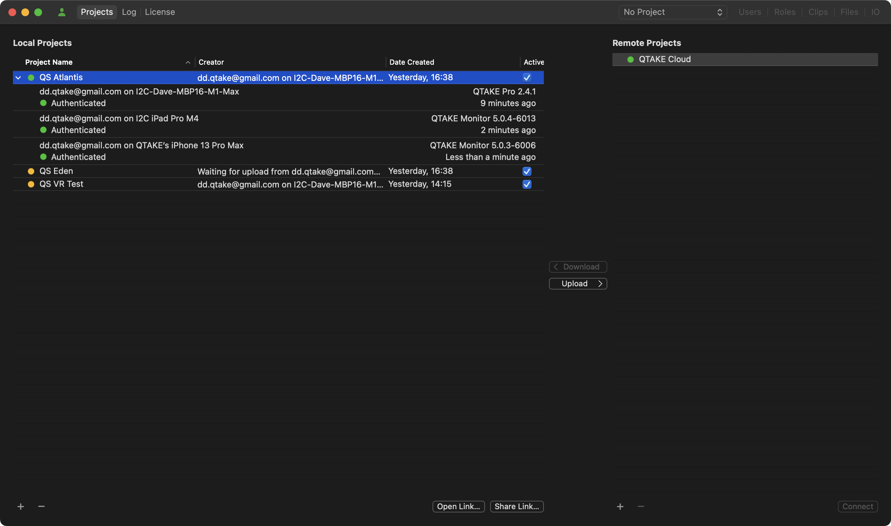Open the No Project dropdown selector
Image resolution: width=891 pixels, height=526 pixels.
tap(672, 12)
